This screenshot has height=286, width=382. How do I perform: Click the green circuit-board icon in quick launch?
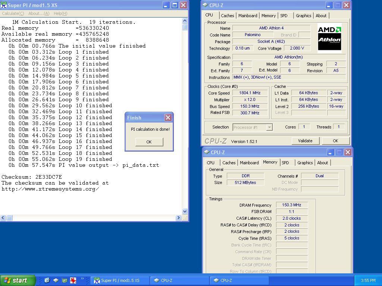(64, 280)
